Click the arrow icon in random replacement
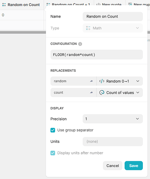Screen dimensions: 150x179 point(91,81)
